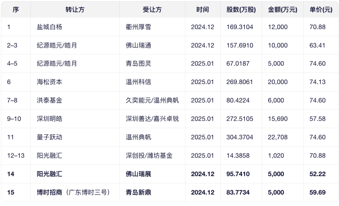Click share count 80.4224
Screen dimensions: 339x206
click(238, 100)
